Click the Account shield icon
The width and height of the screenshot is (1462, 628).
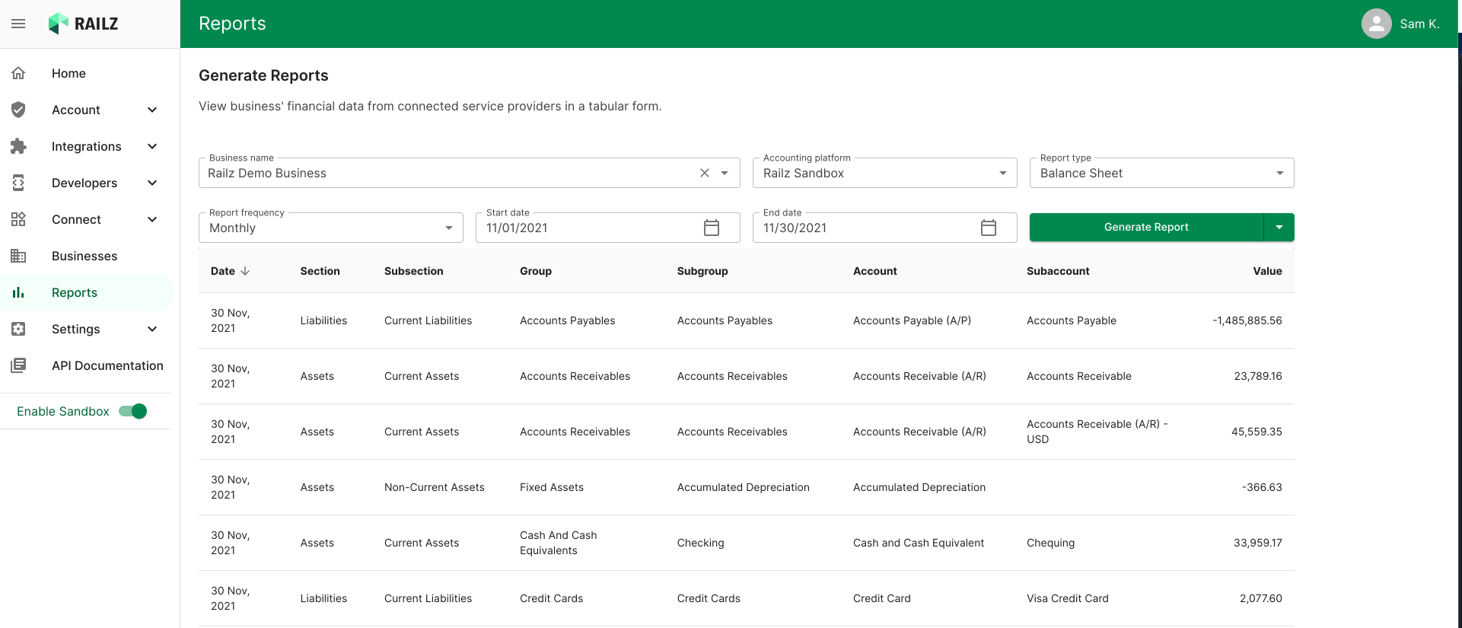tap(18, 110)
